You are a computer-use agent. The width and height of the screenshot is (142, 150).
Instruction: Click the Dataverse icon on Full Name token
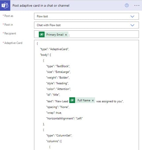72,100
